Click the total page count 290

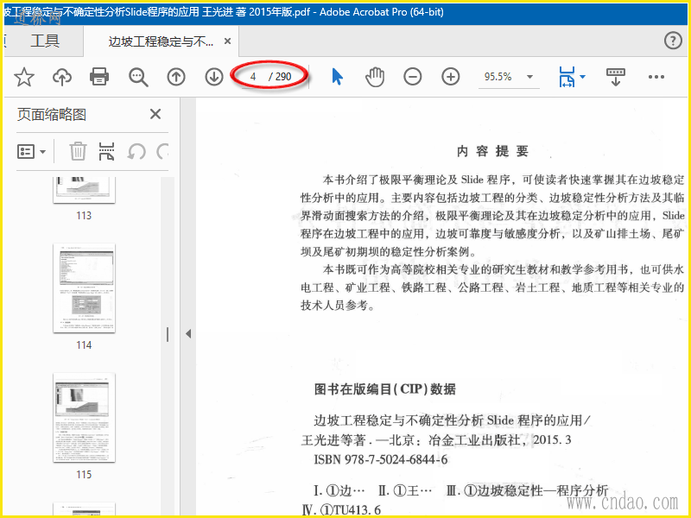pos(283,77)
